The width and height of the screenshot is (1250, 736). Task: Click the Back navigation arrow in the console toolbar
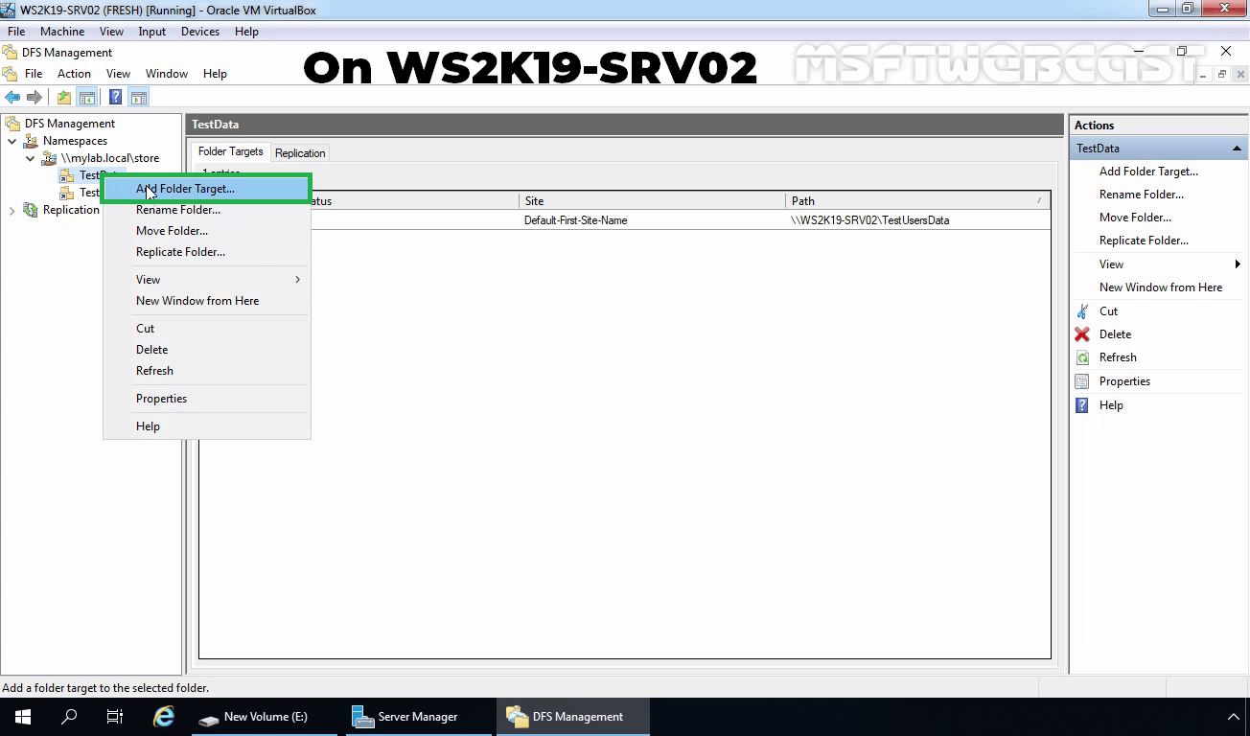click(x=12, y=96)
